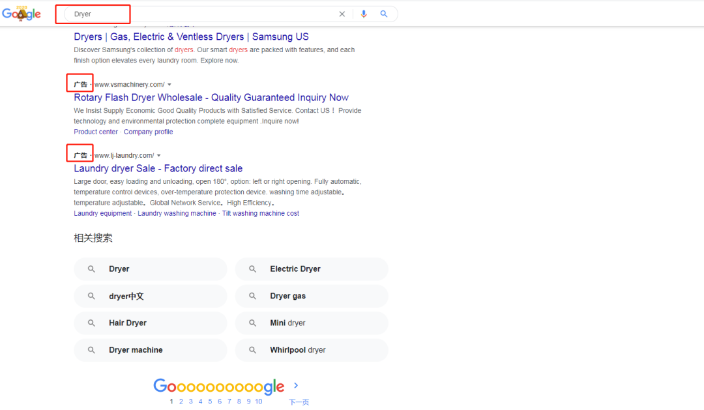Click the 相关搜索 heading text
The height and width of the screenshot is (410, 704).
pos(93,238)
